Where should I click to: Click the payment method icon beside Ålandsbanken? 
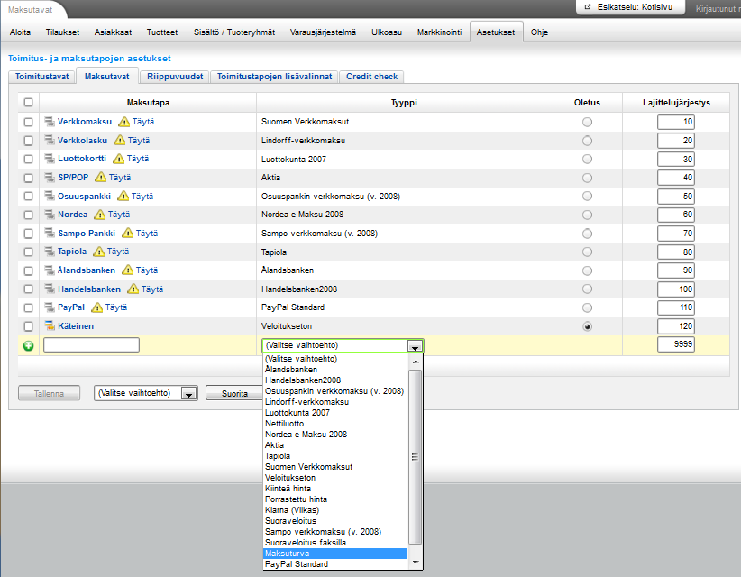[50, 270]
